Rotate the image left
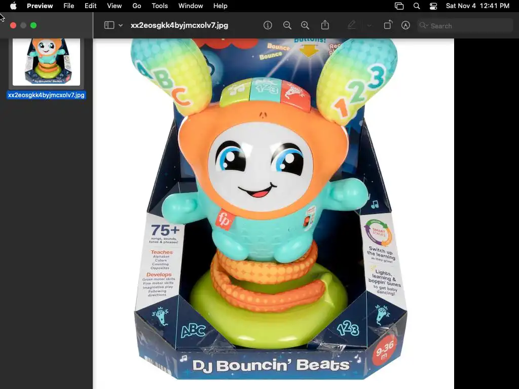Image resolution: width=519 pixels, height=389 pixels. click(x=388, y=25)
